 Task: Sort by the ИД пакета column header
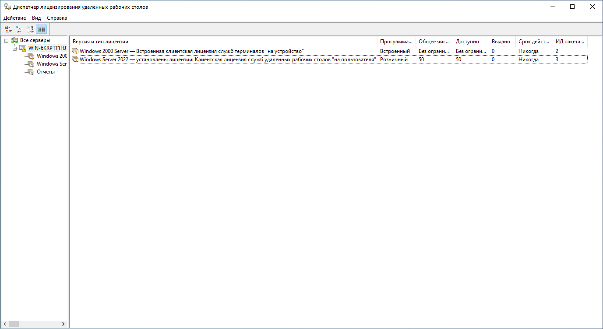coord(570,42)
